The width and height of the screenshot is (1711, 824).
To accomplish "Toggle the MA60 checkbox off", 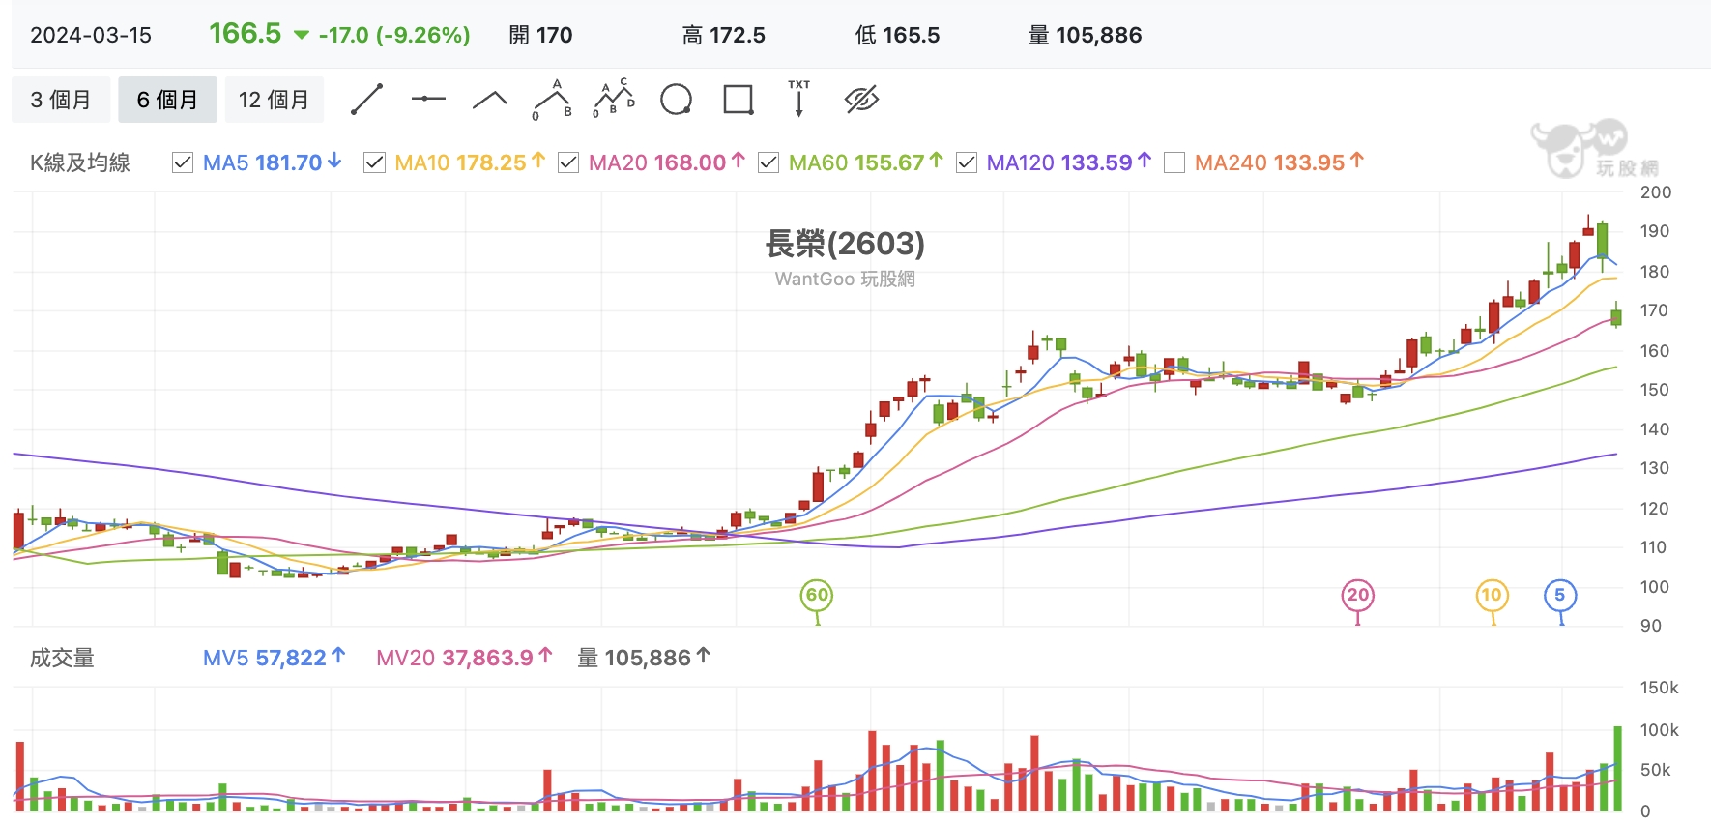I will [x=768, y=162].
